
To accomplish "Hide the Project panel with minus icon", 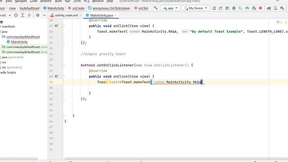I will 44,15.
